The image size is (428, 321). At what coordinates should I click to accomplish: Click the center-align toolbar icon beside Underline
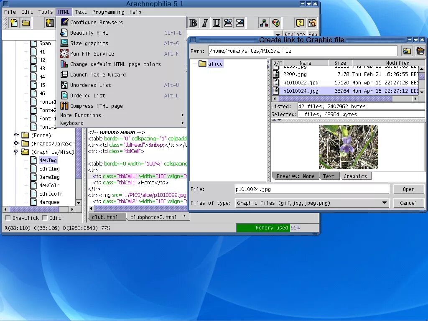pyautogui.click(x=228, y=23)
